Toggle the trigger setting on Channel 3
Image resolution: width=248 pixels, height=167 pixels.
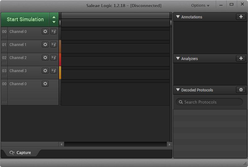54,71
